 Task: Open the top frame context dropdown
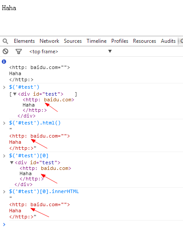coord(70,52)
